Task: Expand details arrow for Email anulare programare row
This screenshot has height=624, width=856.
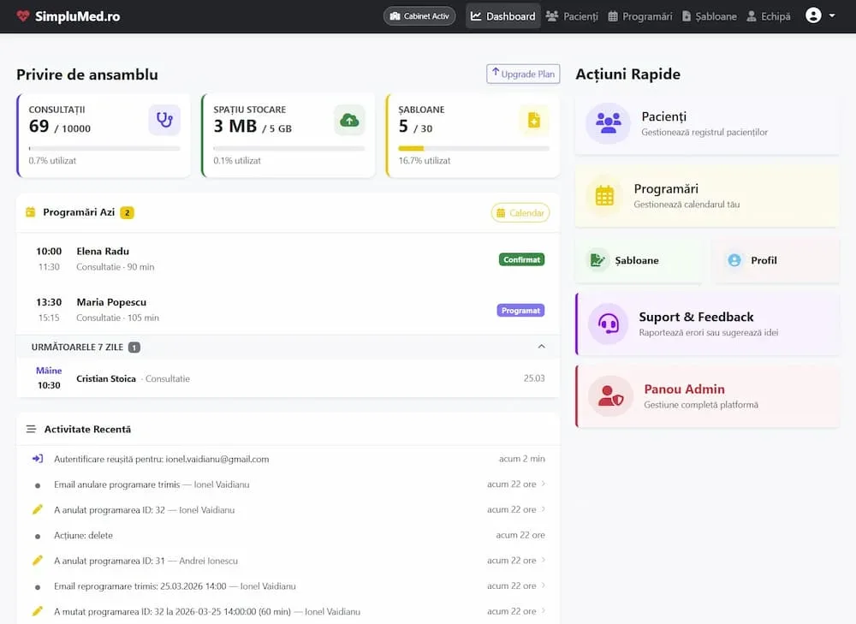Action: coord(544,484)
